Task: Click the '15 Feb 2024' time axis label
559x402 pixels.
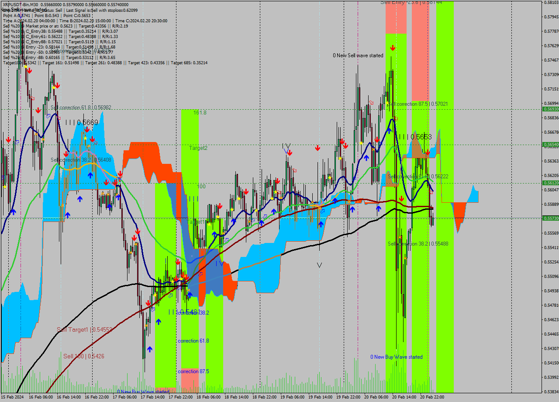Action: (13, 397)
